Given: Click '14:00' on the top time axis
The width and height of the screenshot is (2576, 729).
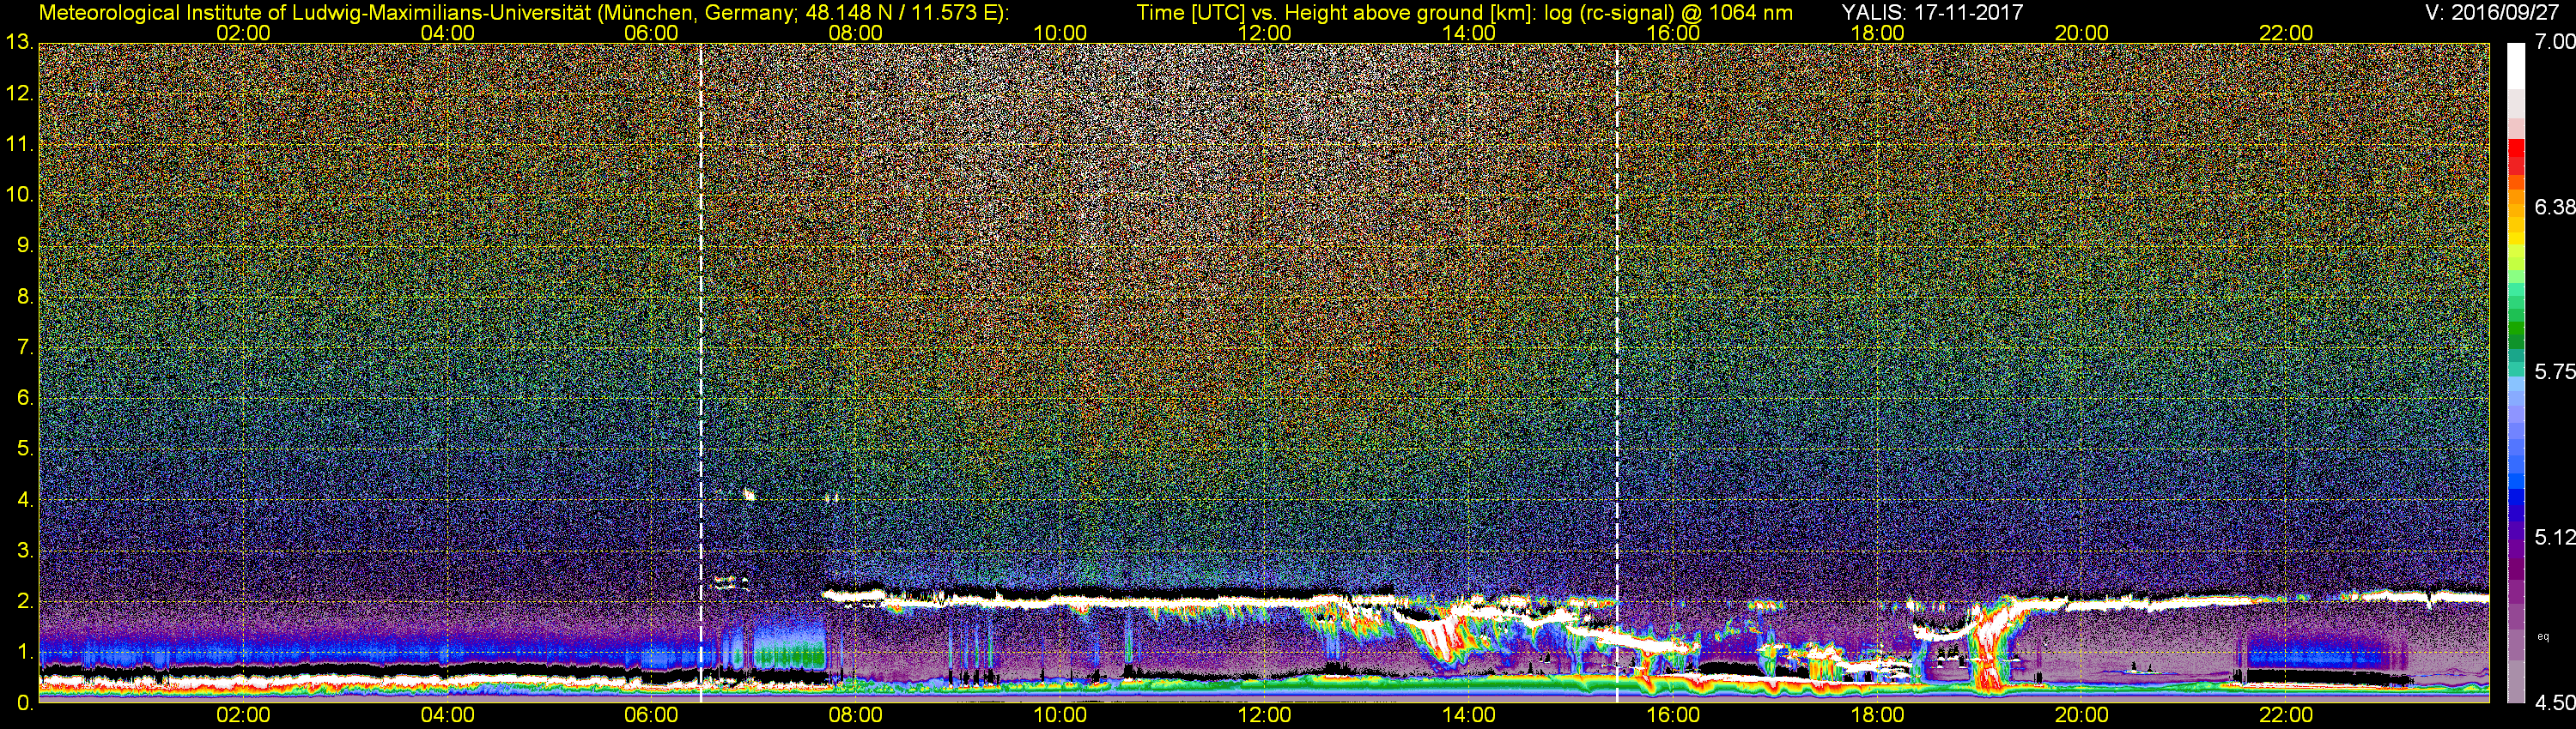Looking at the screenshot, I should 1469,33.
